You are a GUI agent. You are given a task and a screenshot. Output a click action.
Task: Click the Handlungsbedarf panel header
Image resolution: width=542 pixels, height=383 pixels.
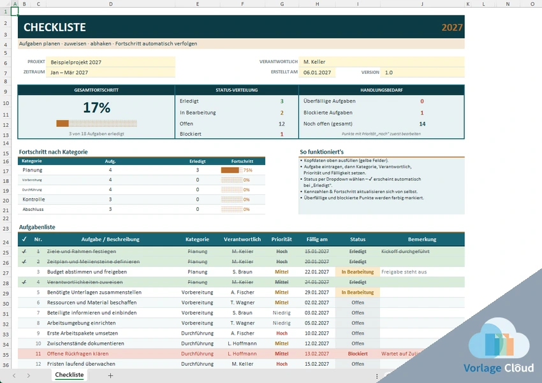click(381, 90)
